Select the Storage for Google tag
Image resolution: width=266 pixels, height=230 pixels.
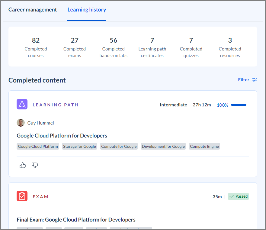click(x=79, y=146)
